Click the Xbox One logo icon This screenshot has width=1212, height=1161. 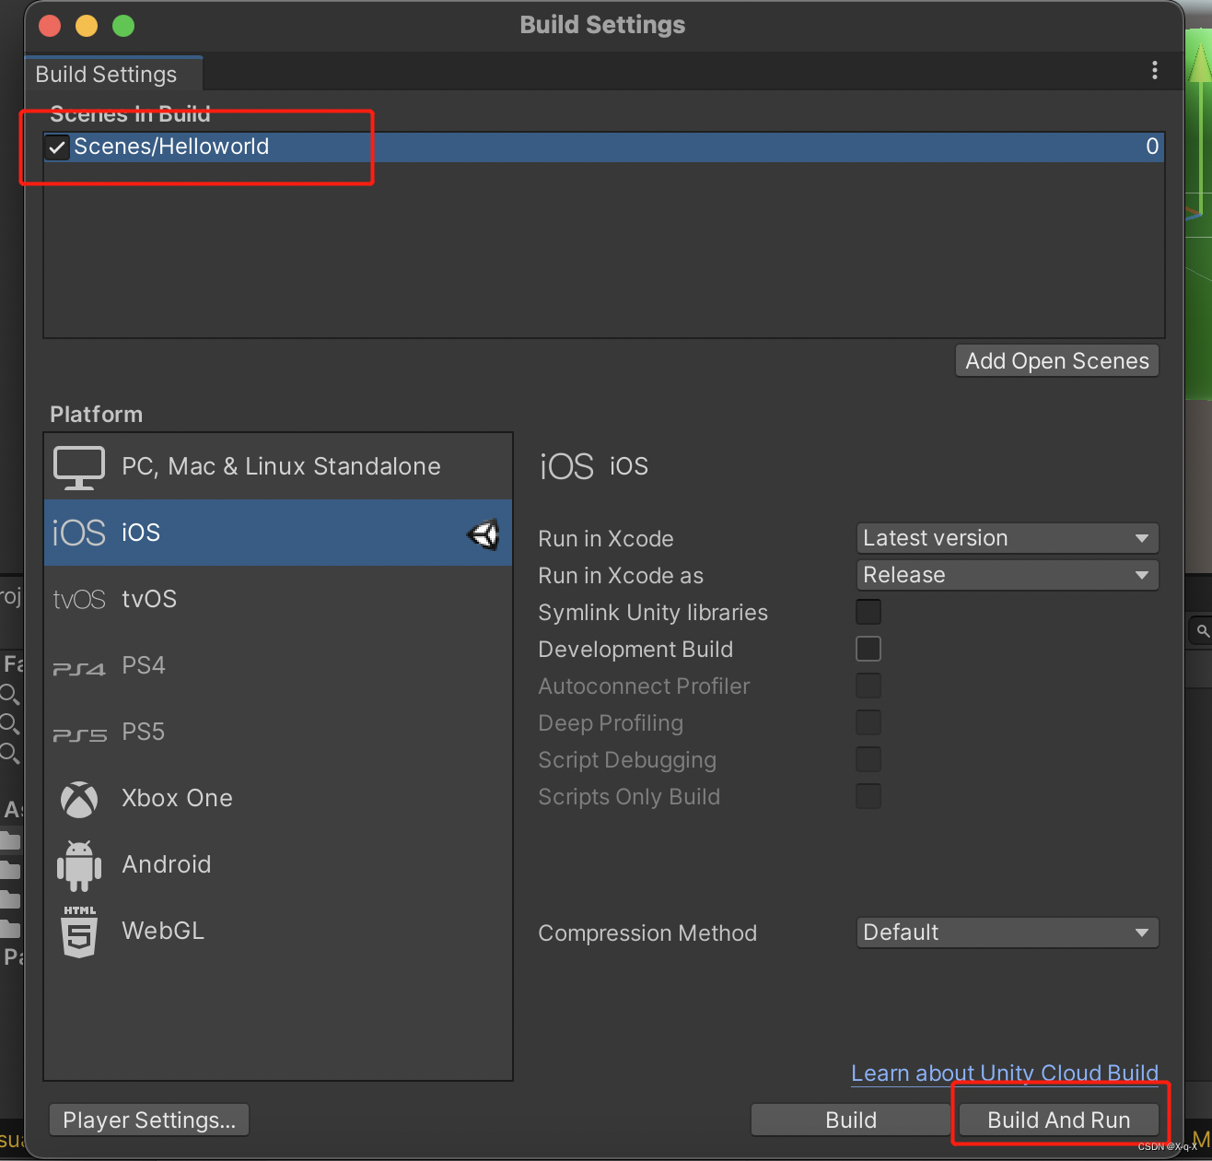point(79,799)
